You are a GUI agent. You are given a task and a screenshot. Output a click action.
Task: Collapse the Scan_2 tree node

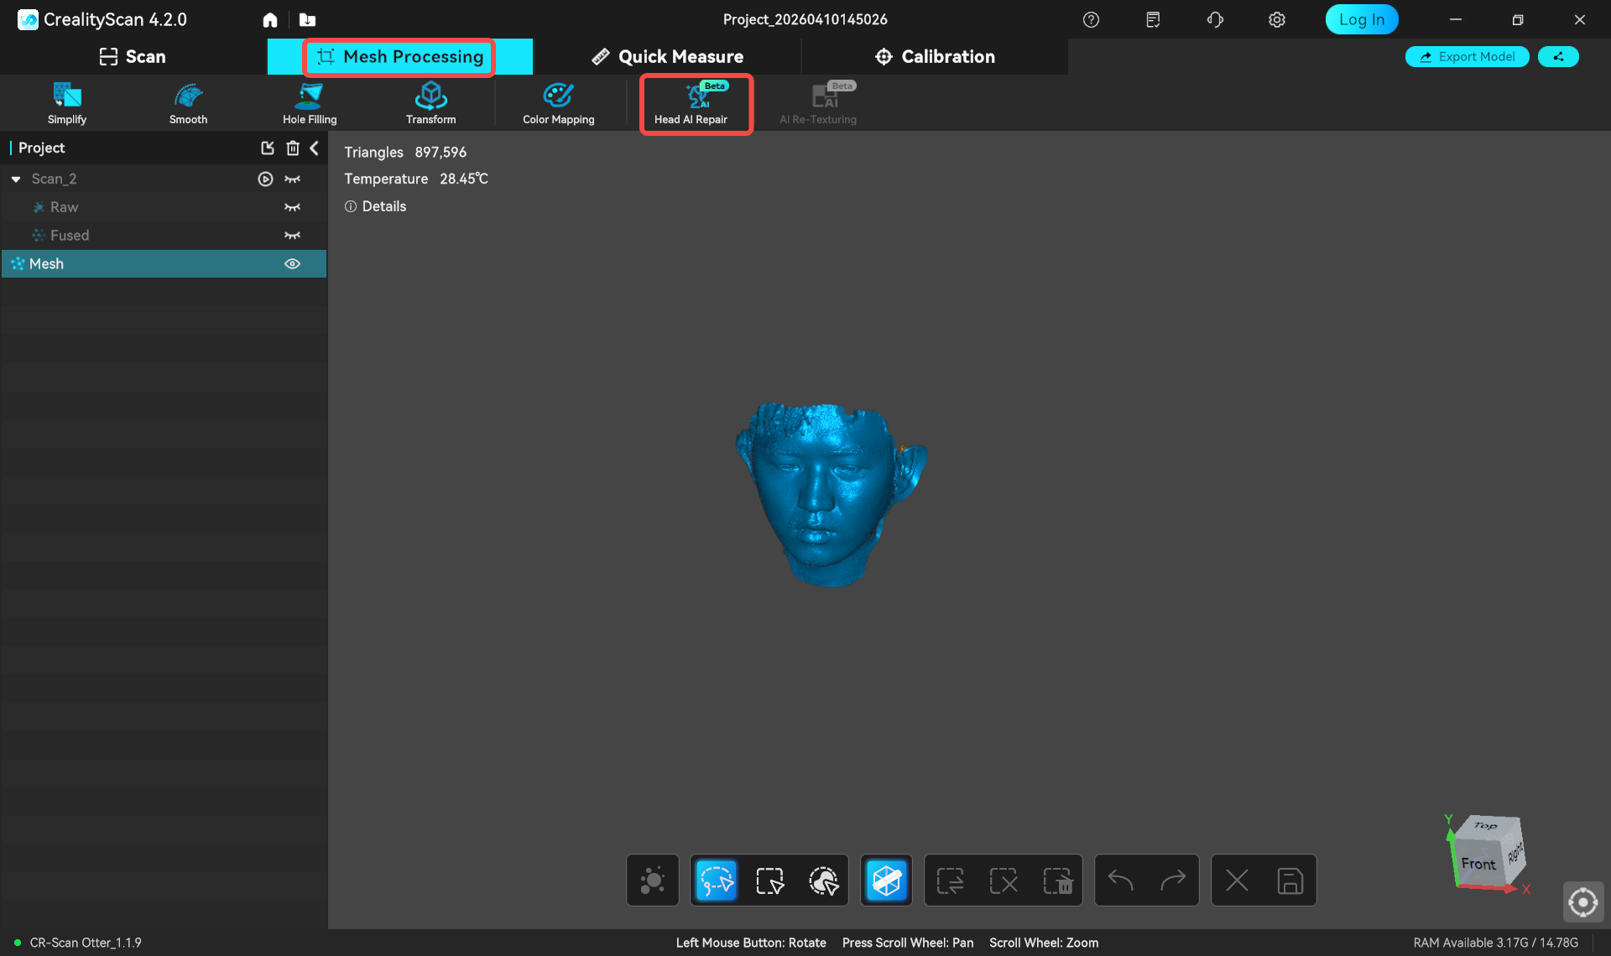pos(16,179)
